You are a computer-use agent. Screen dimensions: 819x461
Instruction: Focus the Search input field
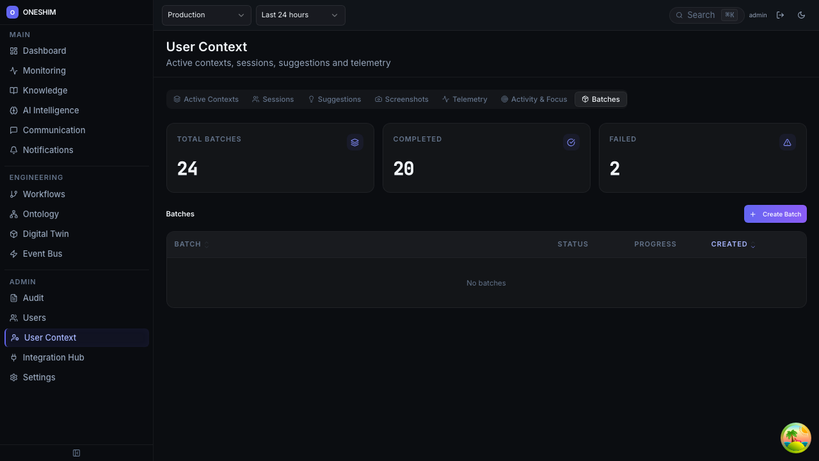(x=701, y=15)
